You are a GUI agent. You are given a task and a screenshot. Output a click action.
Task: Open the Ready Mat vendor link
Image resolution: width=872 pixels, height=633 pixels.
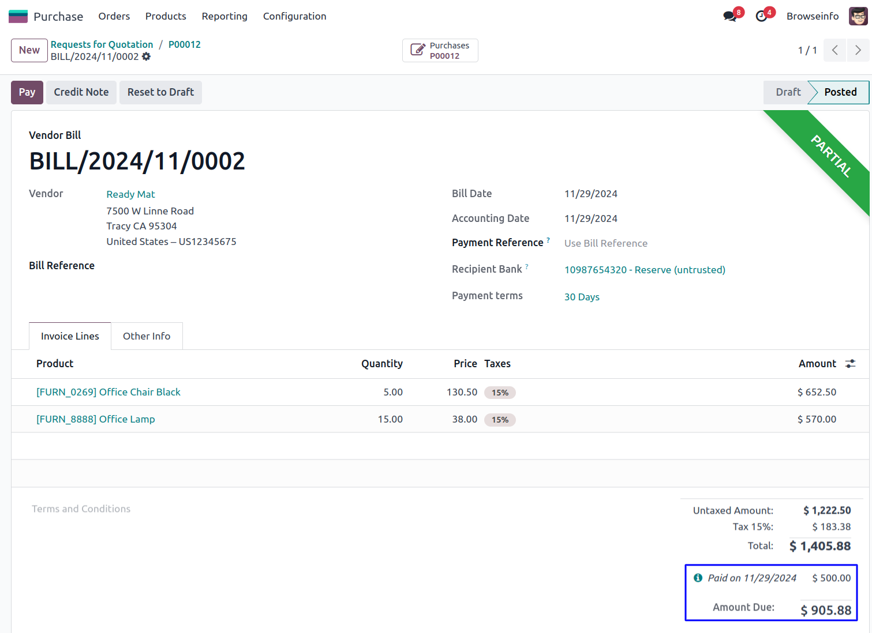coord(130,194)
